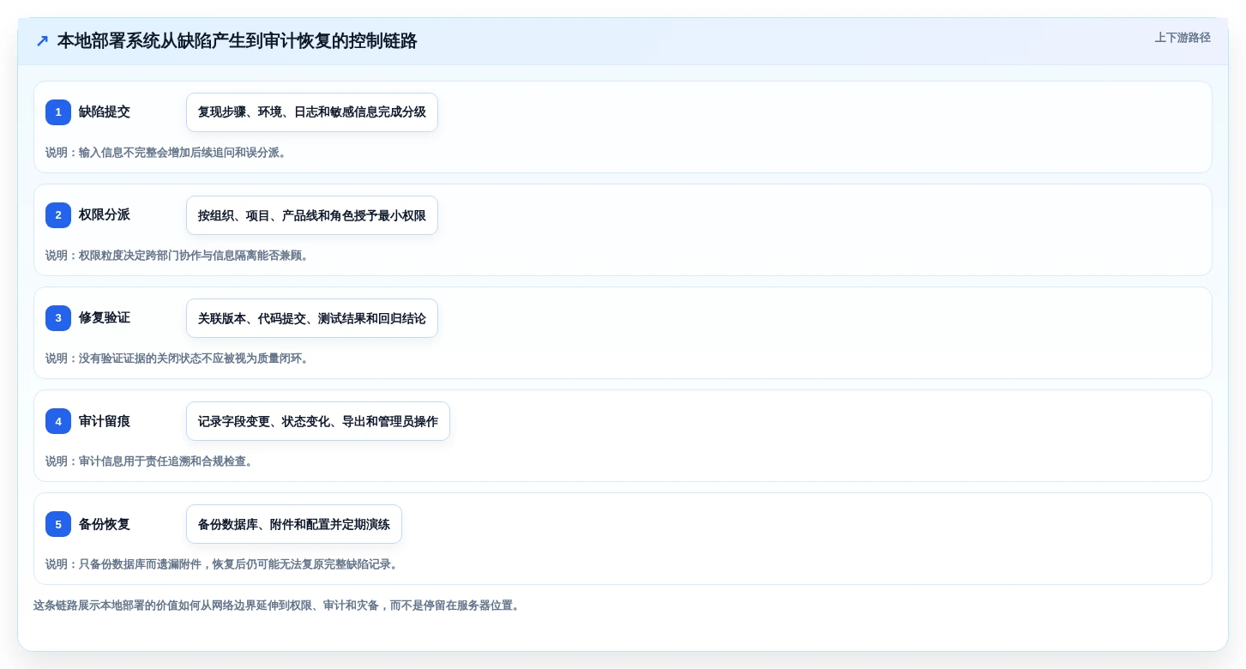The height and width of the screenshot is (669, 1246).
Task: Select the 备份恢复 step title
Action: (x=105, y=524)
